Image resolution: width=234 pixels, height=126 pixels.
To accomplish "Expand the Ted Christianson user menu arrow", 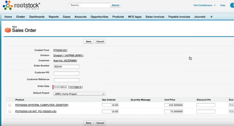I will [x=215, y=5].
